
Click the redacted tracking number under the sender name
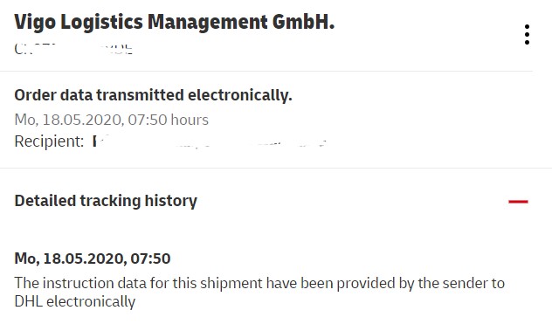pos(73,49)
